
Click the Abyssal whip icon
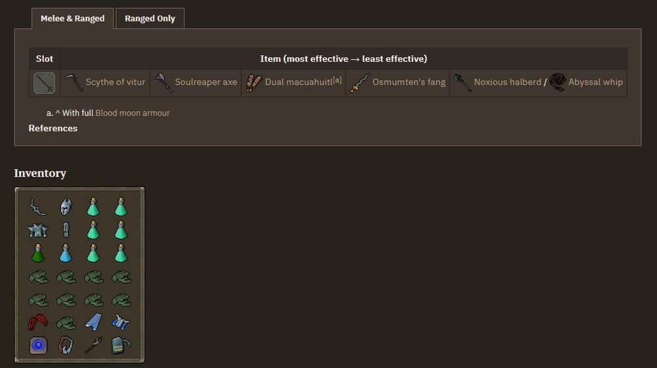[558, 82]
